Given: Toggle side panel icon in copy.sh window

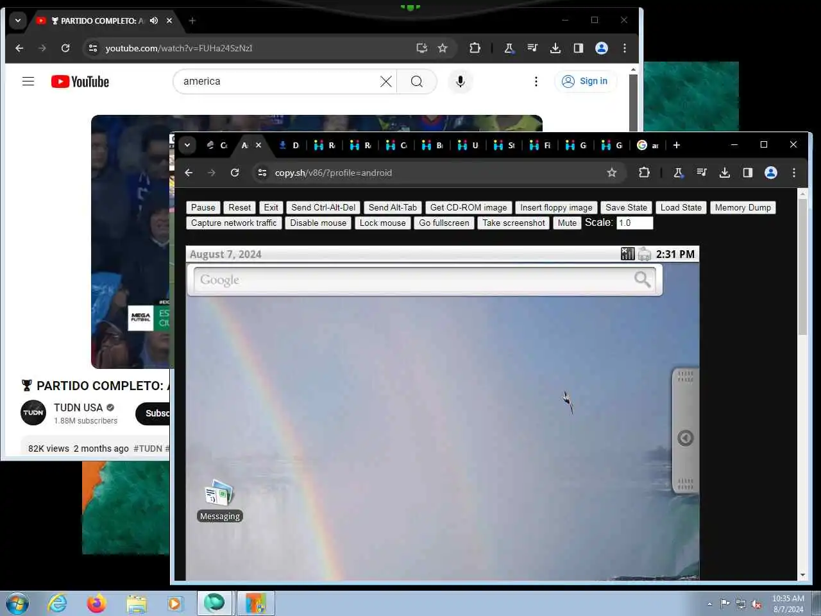Looking at the screenshot, I should [x=748, y=173].
